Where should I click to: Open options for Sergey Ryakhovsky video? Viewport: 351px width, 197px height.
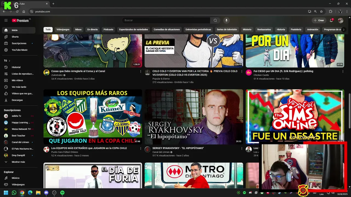(x=242, y=148)
